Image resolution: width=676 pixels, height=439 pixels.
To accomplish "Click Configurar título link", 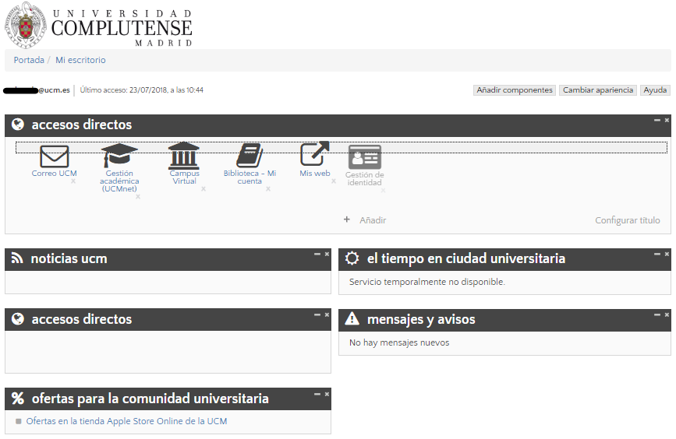I will point(628,220).
